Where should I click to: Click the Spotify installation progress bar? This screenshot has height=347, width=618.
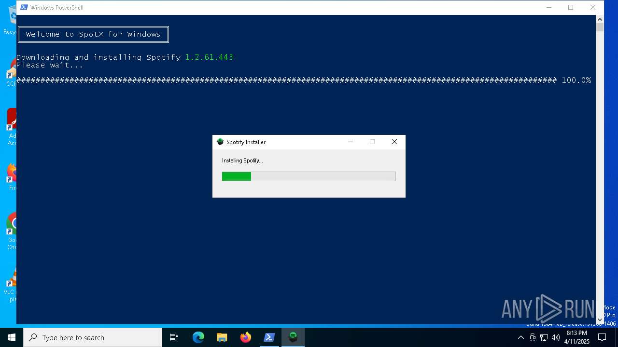pos(309,176)
